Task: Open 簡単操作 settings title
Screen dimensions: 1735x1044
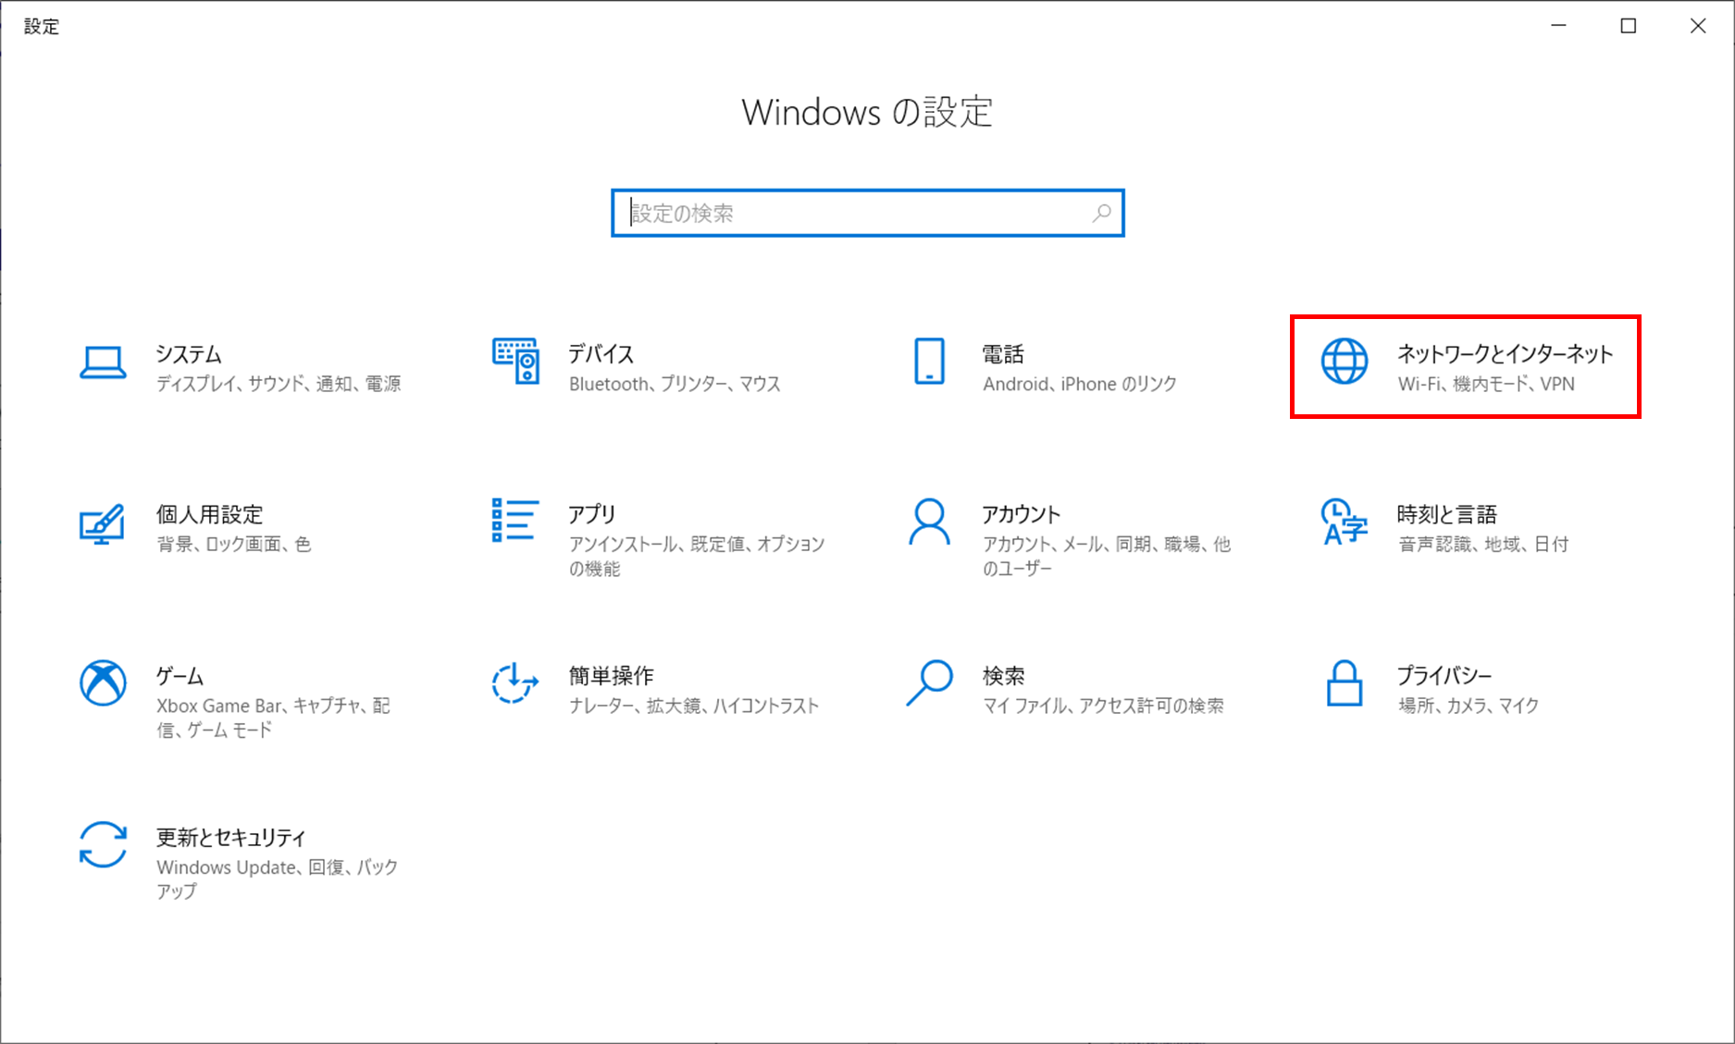Action: tap(612, 676)
